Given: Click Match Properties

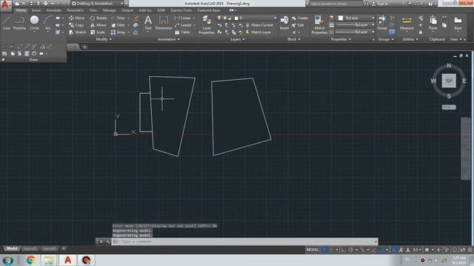Looking at the screenshot, I should coord(319,25).
